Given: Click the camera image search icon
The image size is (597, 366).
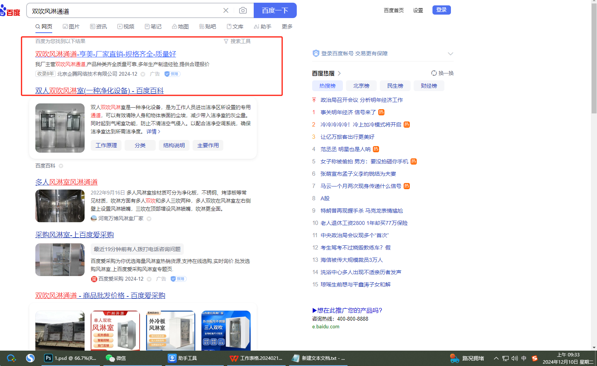Looking at the screenshot, I should (243, 10).
